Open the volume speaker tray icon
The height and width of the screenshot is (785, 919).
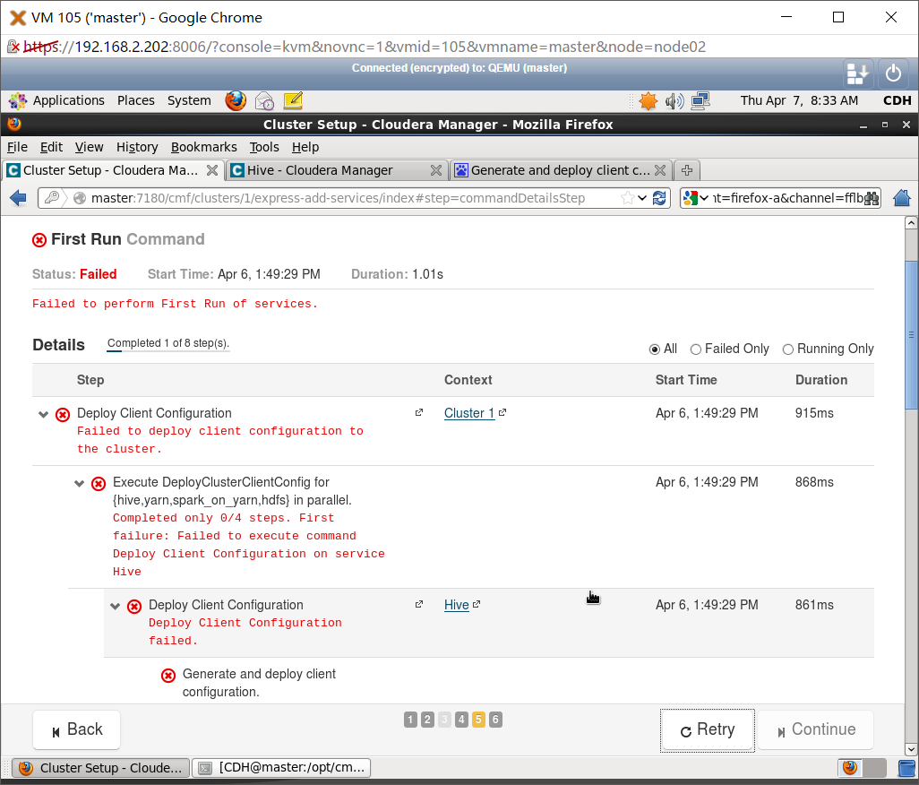674,101
